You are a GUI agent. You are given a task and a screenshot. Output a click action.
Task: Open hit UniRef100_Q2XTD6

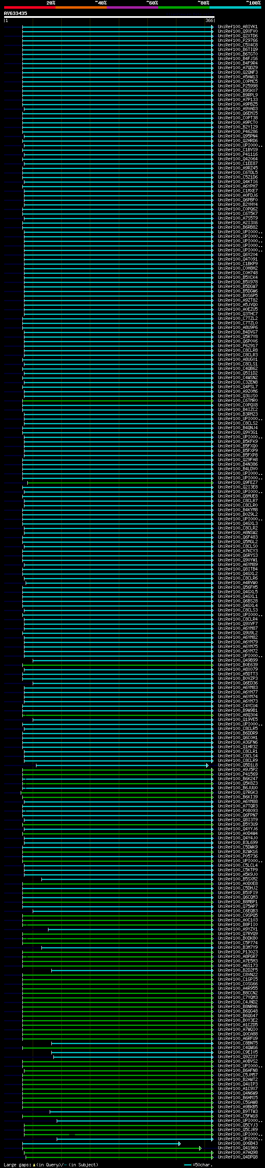pos(237,36)
